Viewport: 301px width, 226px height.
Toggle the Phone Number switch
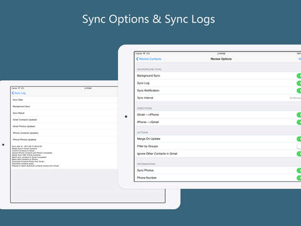click(x=299, y=178)
